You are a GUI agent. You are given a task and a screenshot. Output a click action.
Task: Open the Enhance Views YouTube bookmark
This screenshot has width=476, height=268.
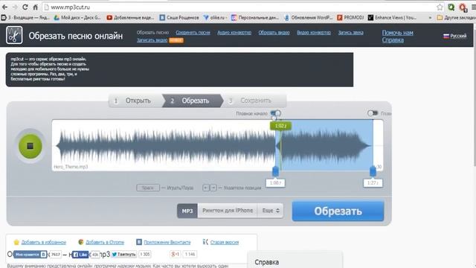pos(392,18)
